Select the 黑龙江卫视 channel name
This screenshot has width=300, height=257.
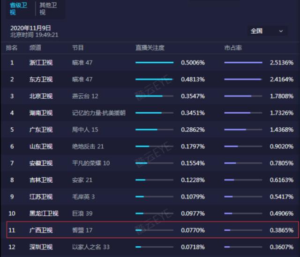pos(44,213)
